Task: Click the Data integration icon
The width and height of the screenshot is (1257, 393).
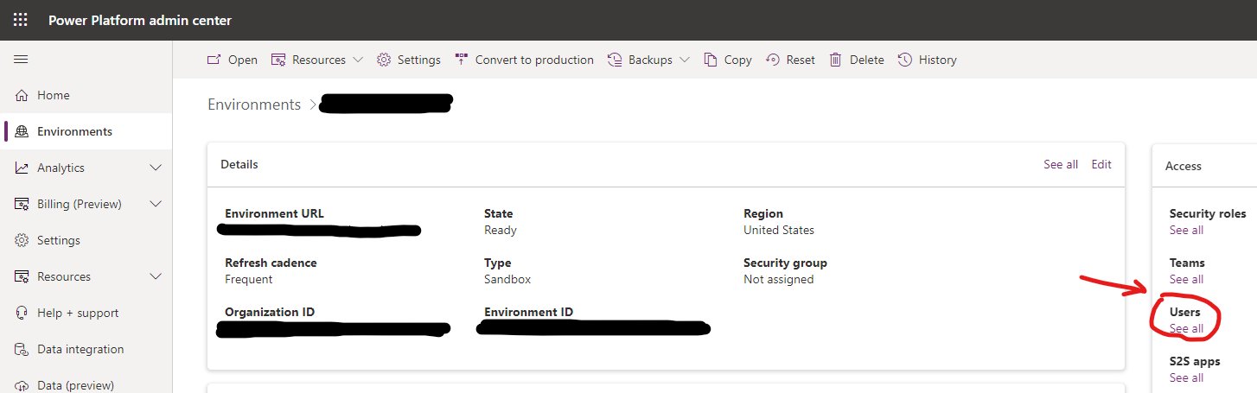Action: pos(22,349)
